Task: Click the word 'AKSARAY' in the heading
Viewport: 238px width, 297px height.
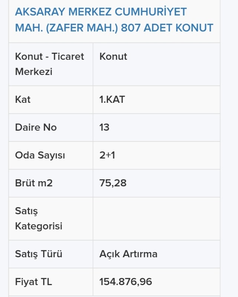Action: [x=40, y=12]
